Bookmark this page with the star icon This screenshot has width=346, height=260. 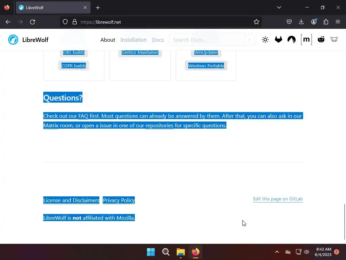click(256, 22)
